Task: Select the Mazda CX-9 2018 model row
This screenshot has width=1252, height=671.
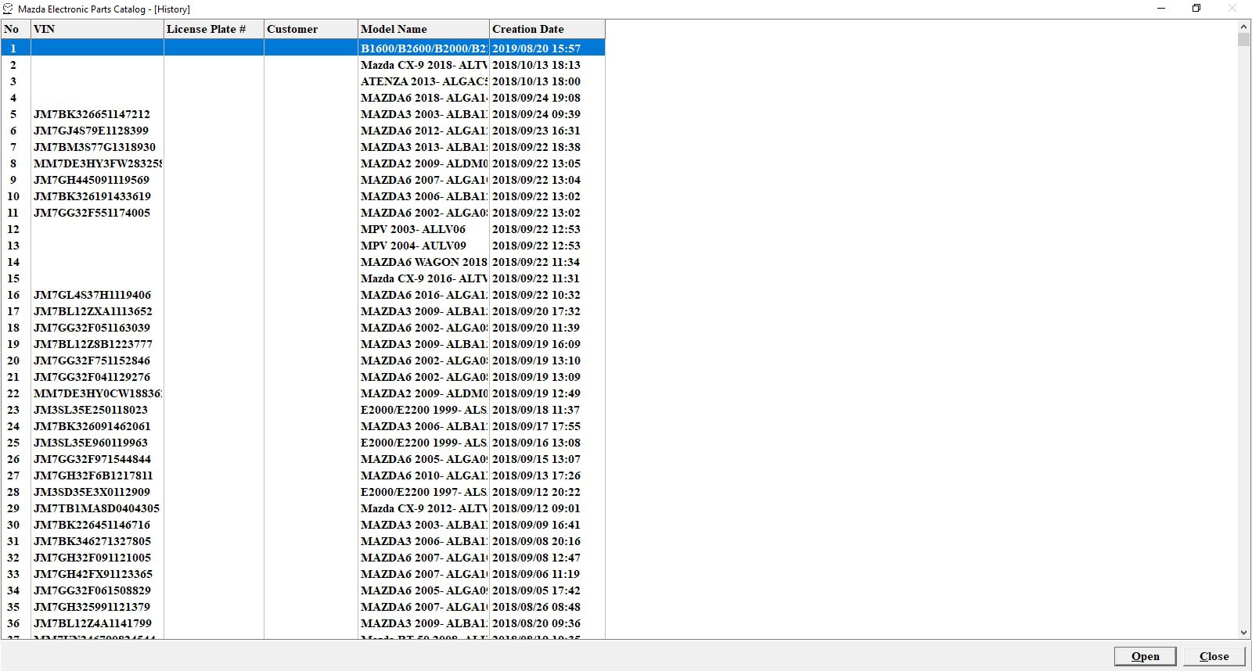Action: [423, 65]
